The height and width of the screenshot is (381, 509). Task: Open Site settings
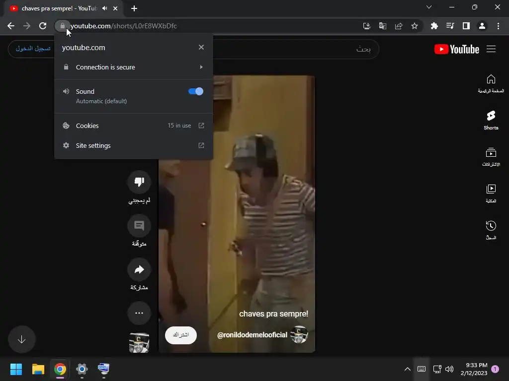134,145
